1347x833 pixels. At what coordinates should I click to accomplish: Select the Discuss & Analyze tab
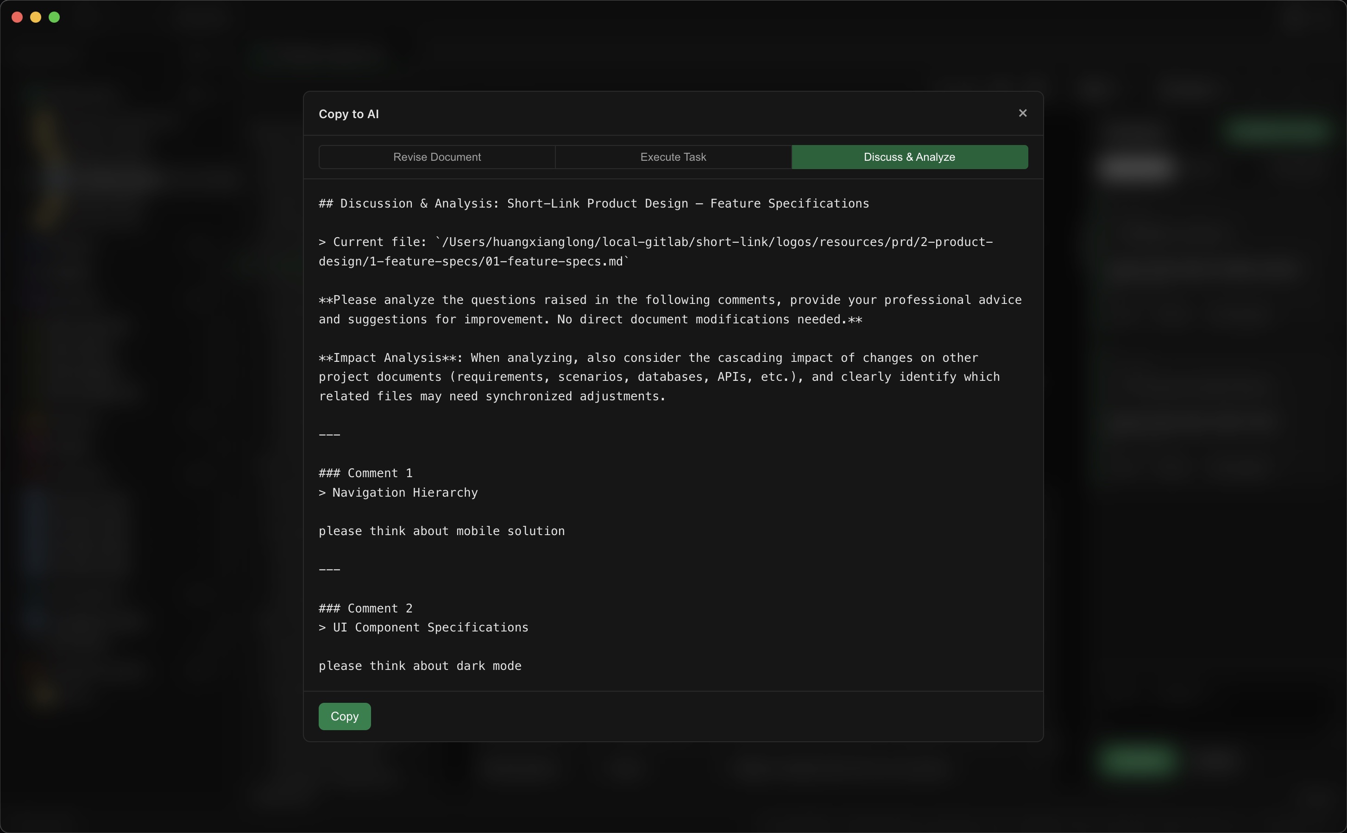click(x=909, y=157)
